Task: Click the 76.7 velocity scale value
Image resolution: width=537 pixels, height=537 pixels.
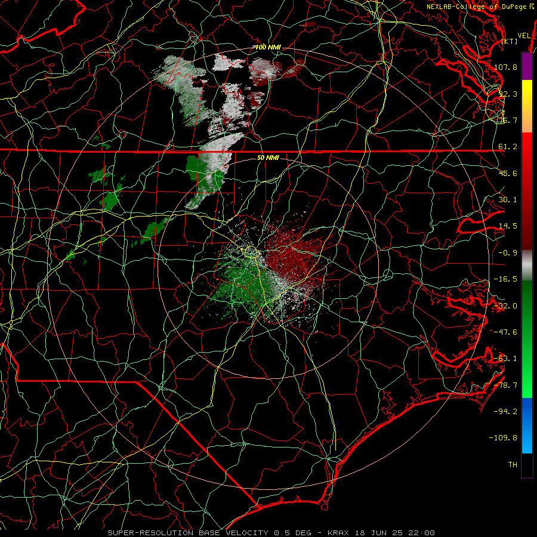Action: tap(508, 120)
